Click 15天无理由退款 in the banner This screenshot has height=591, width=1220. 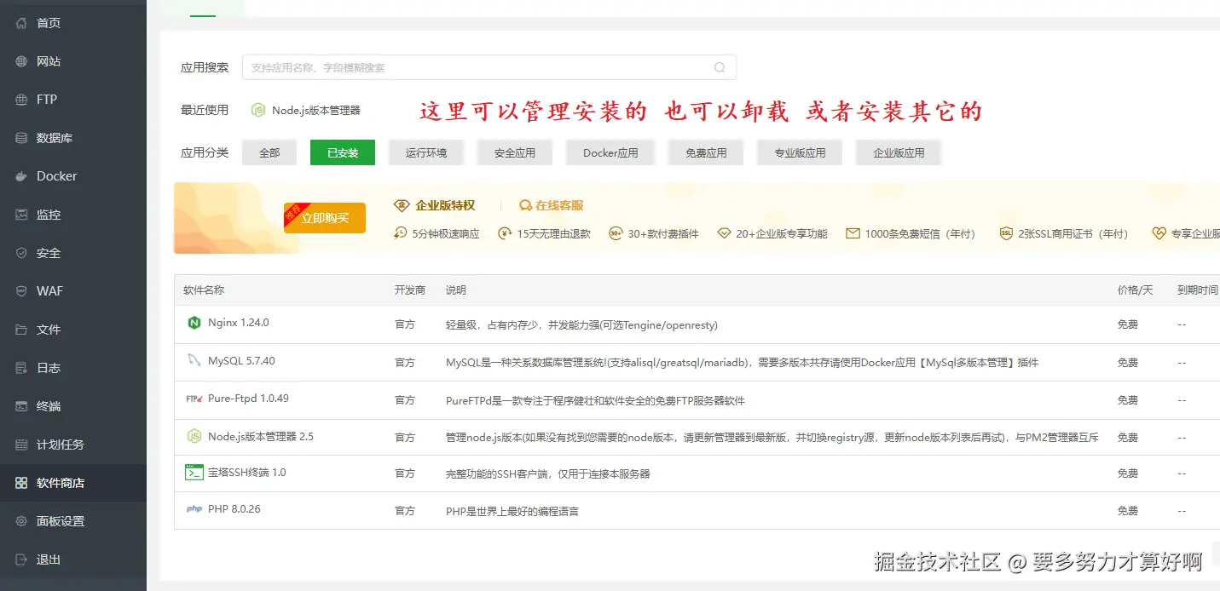click(x=554, y=233)
